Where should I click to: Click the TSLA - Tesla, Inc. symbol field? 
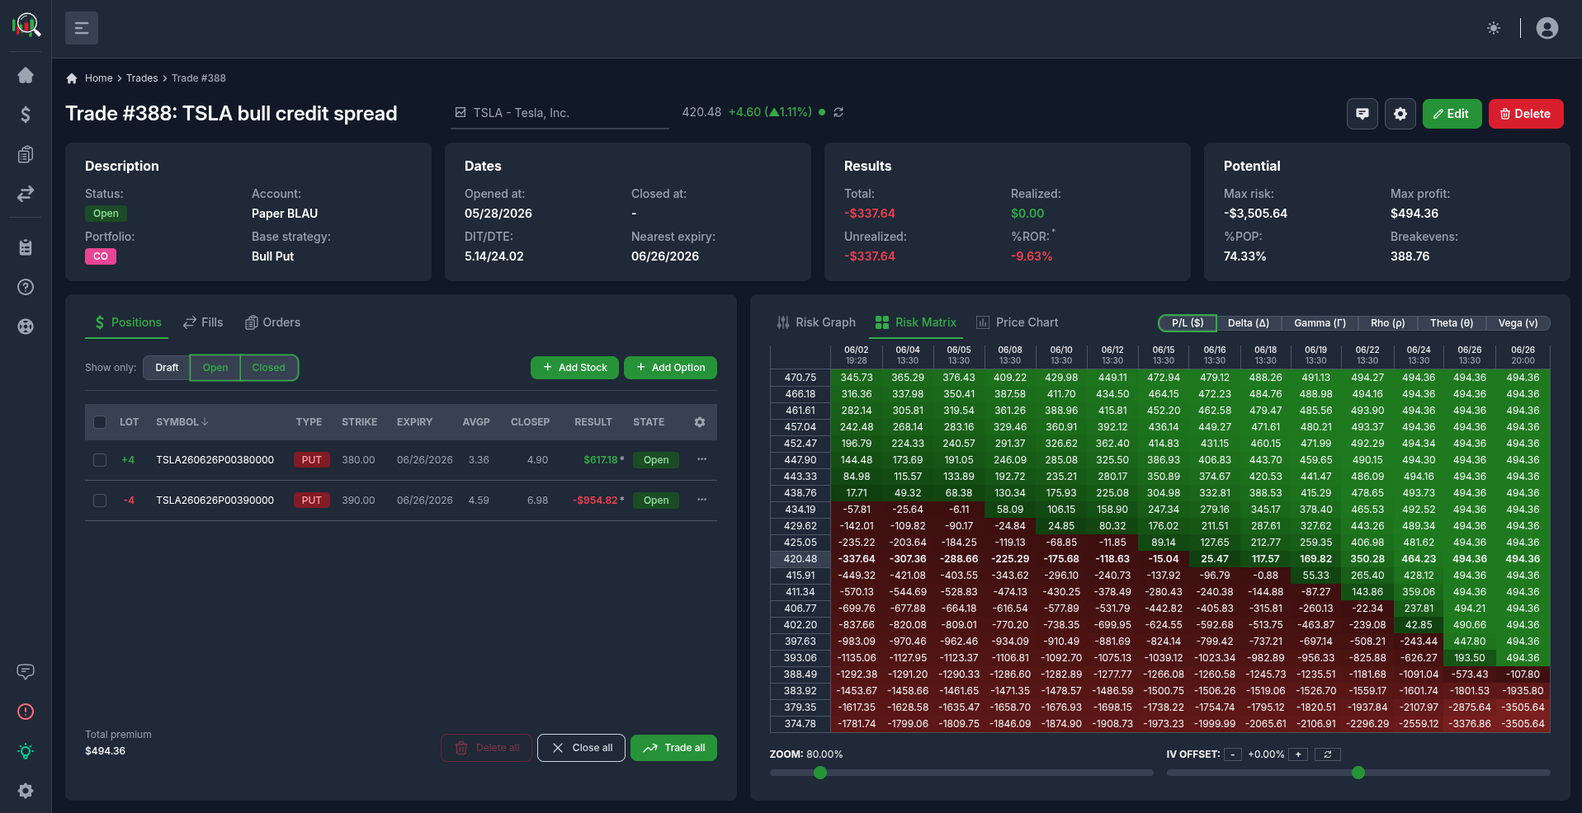pos(560,113)
